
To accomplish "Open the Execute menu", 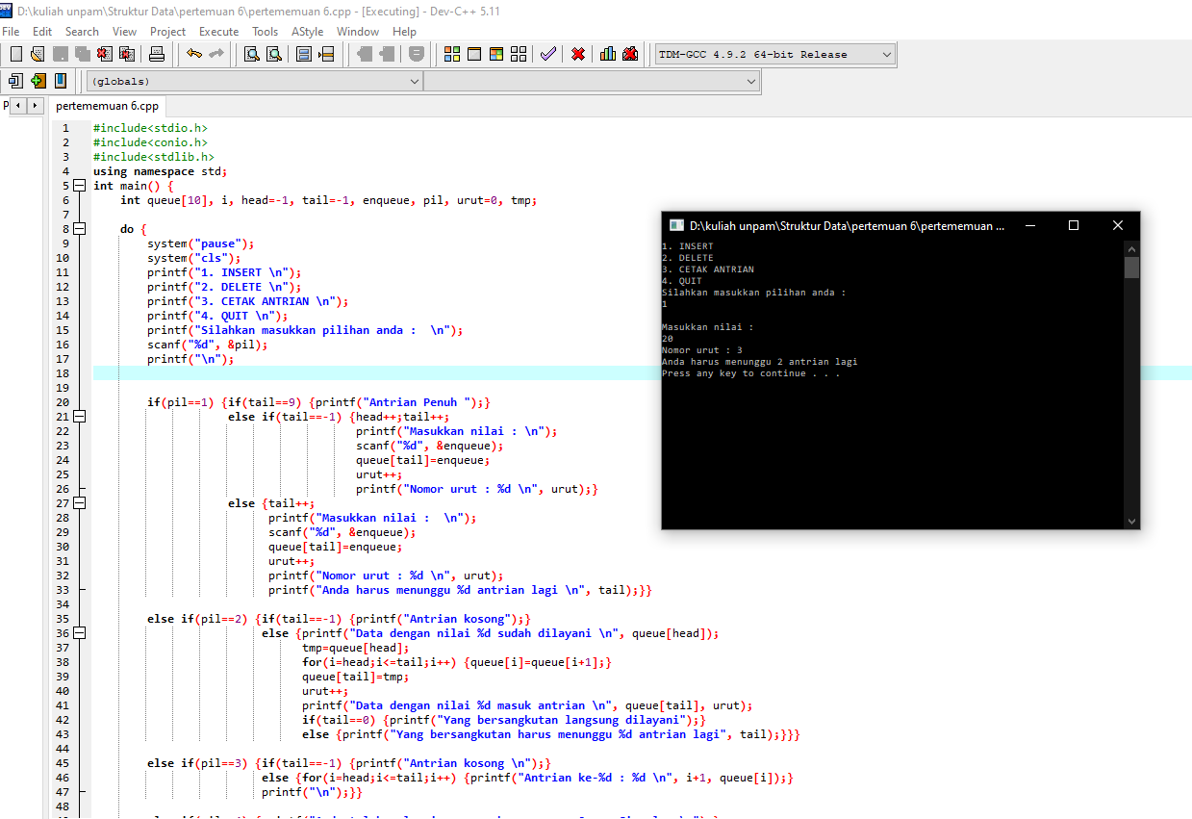I will [218, 32].
